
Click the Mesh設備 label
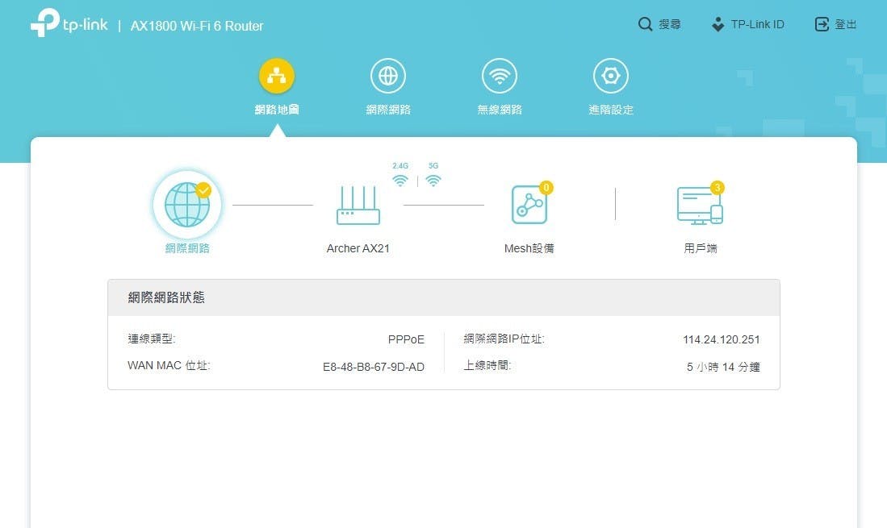pyautogui.click(x=529, y=248)
